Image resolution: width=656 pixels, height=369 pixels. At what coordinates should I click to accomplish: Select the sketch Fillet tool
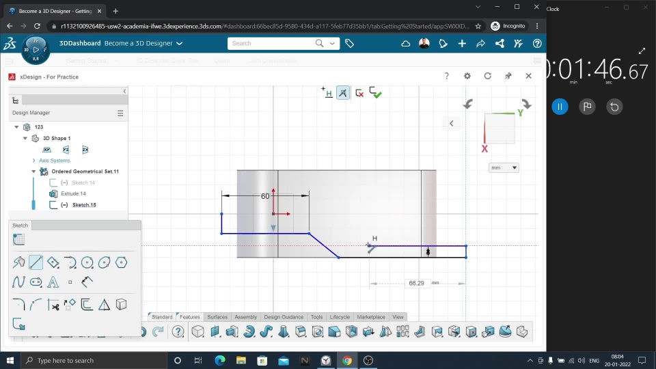[19, 305]
